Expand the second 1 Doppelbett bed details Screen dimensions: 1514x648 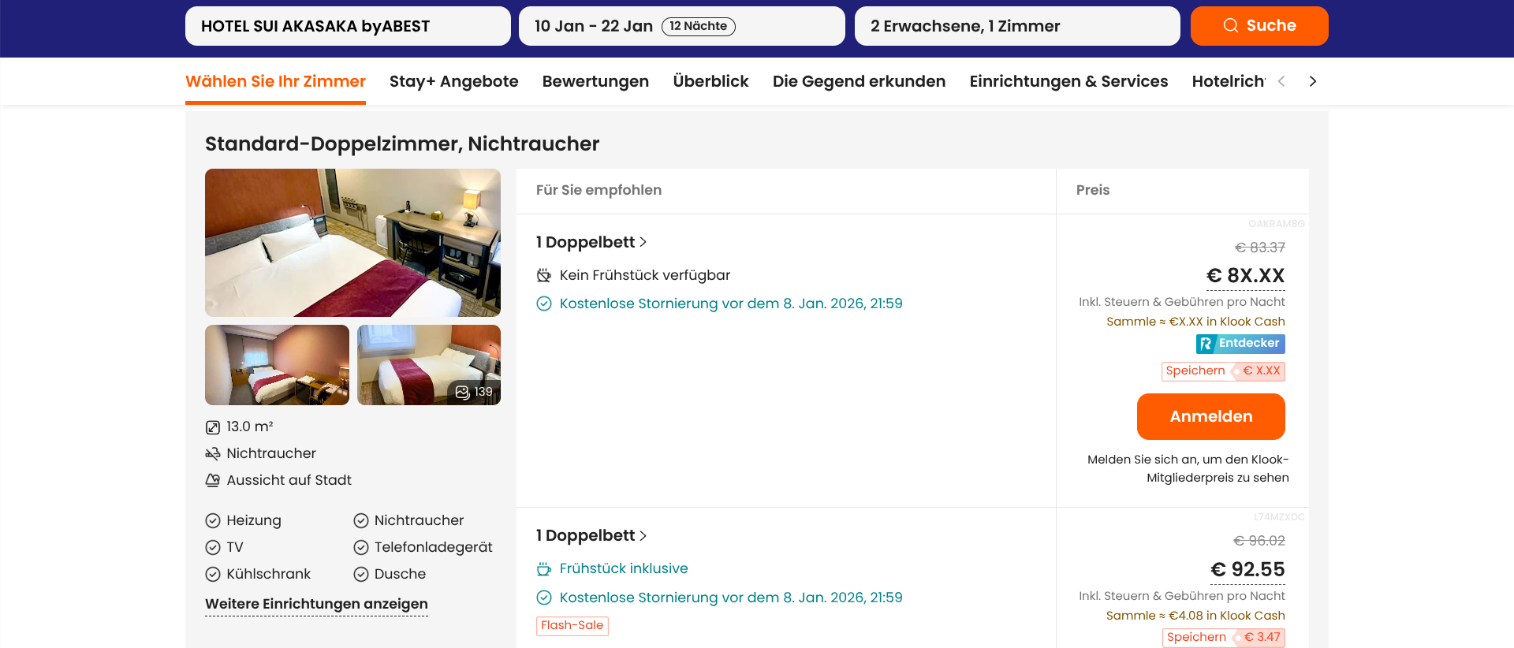pos(591,536)
